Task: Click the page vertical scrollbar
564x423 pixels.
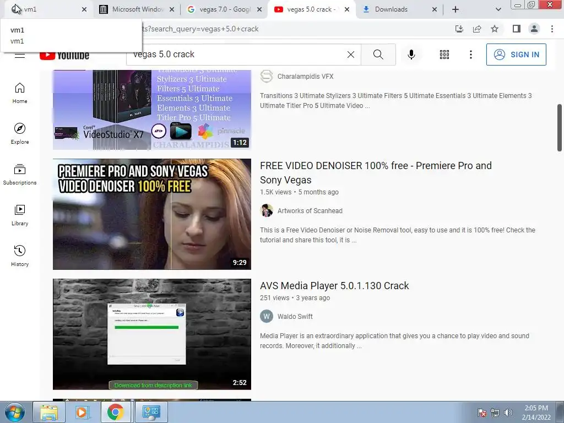Action: tap(560, 128)
